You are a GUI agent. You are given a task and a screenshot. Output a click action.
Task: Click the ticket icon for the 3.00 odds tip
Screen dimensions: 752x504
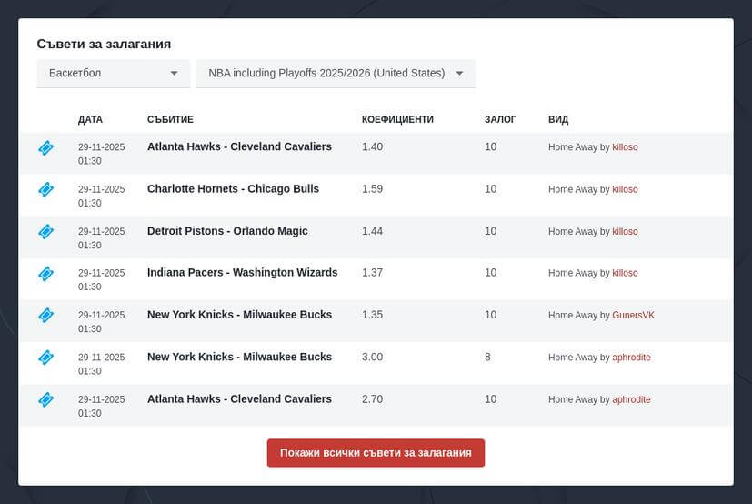click(x=45, y=358)
